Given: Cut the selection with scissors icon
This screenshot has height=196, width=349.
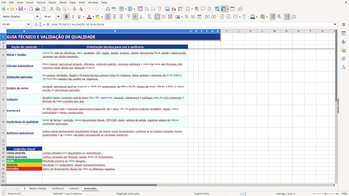Looking at the screenshot, I should pos(52,9).
